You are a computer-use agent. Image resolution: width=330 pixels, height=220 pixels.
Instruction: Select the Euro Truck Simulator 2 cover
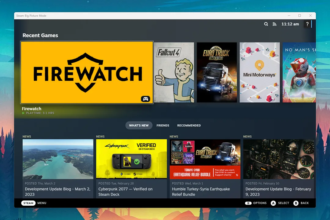pos(217,72)
